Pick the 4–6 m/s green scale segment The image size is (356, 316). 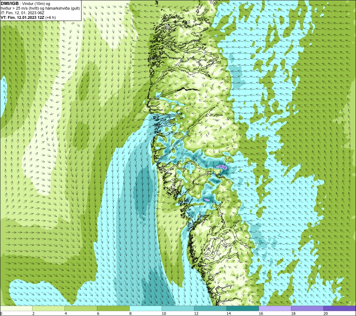[81, 308]
